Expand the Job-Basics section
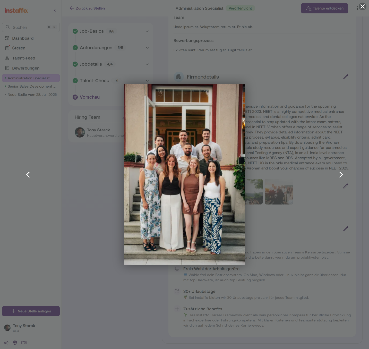This screenshot has width=369, height=349. click(147, 31)
